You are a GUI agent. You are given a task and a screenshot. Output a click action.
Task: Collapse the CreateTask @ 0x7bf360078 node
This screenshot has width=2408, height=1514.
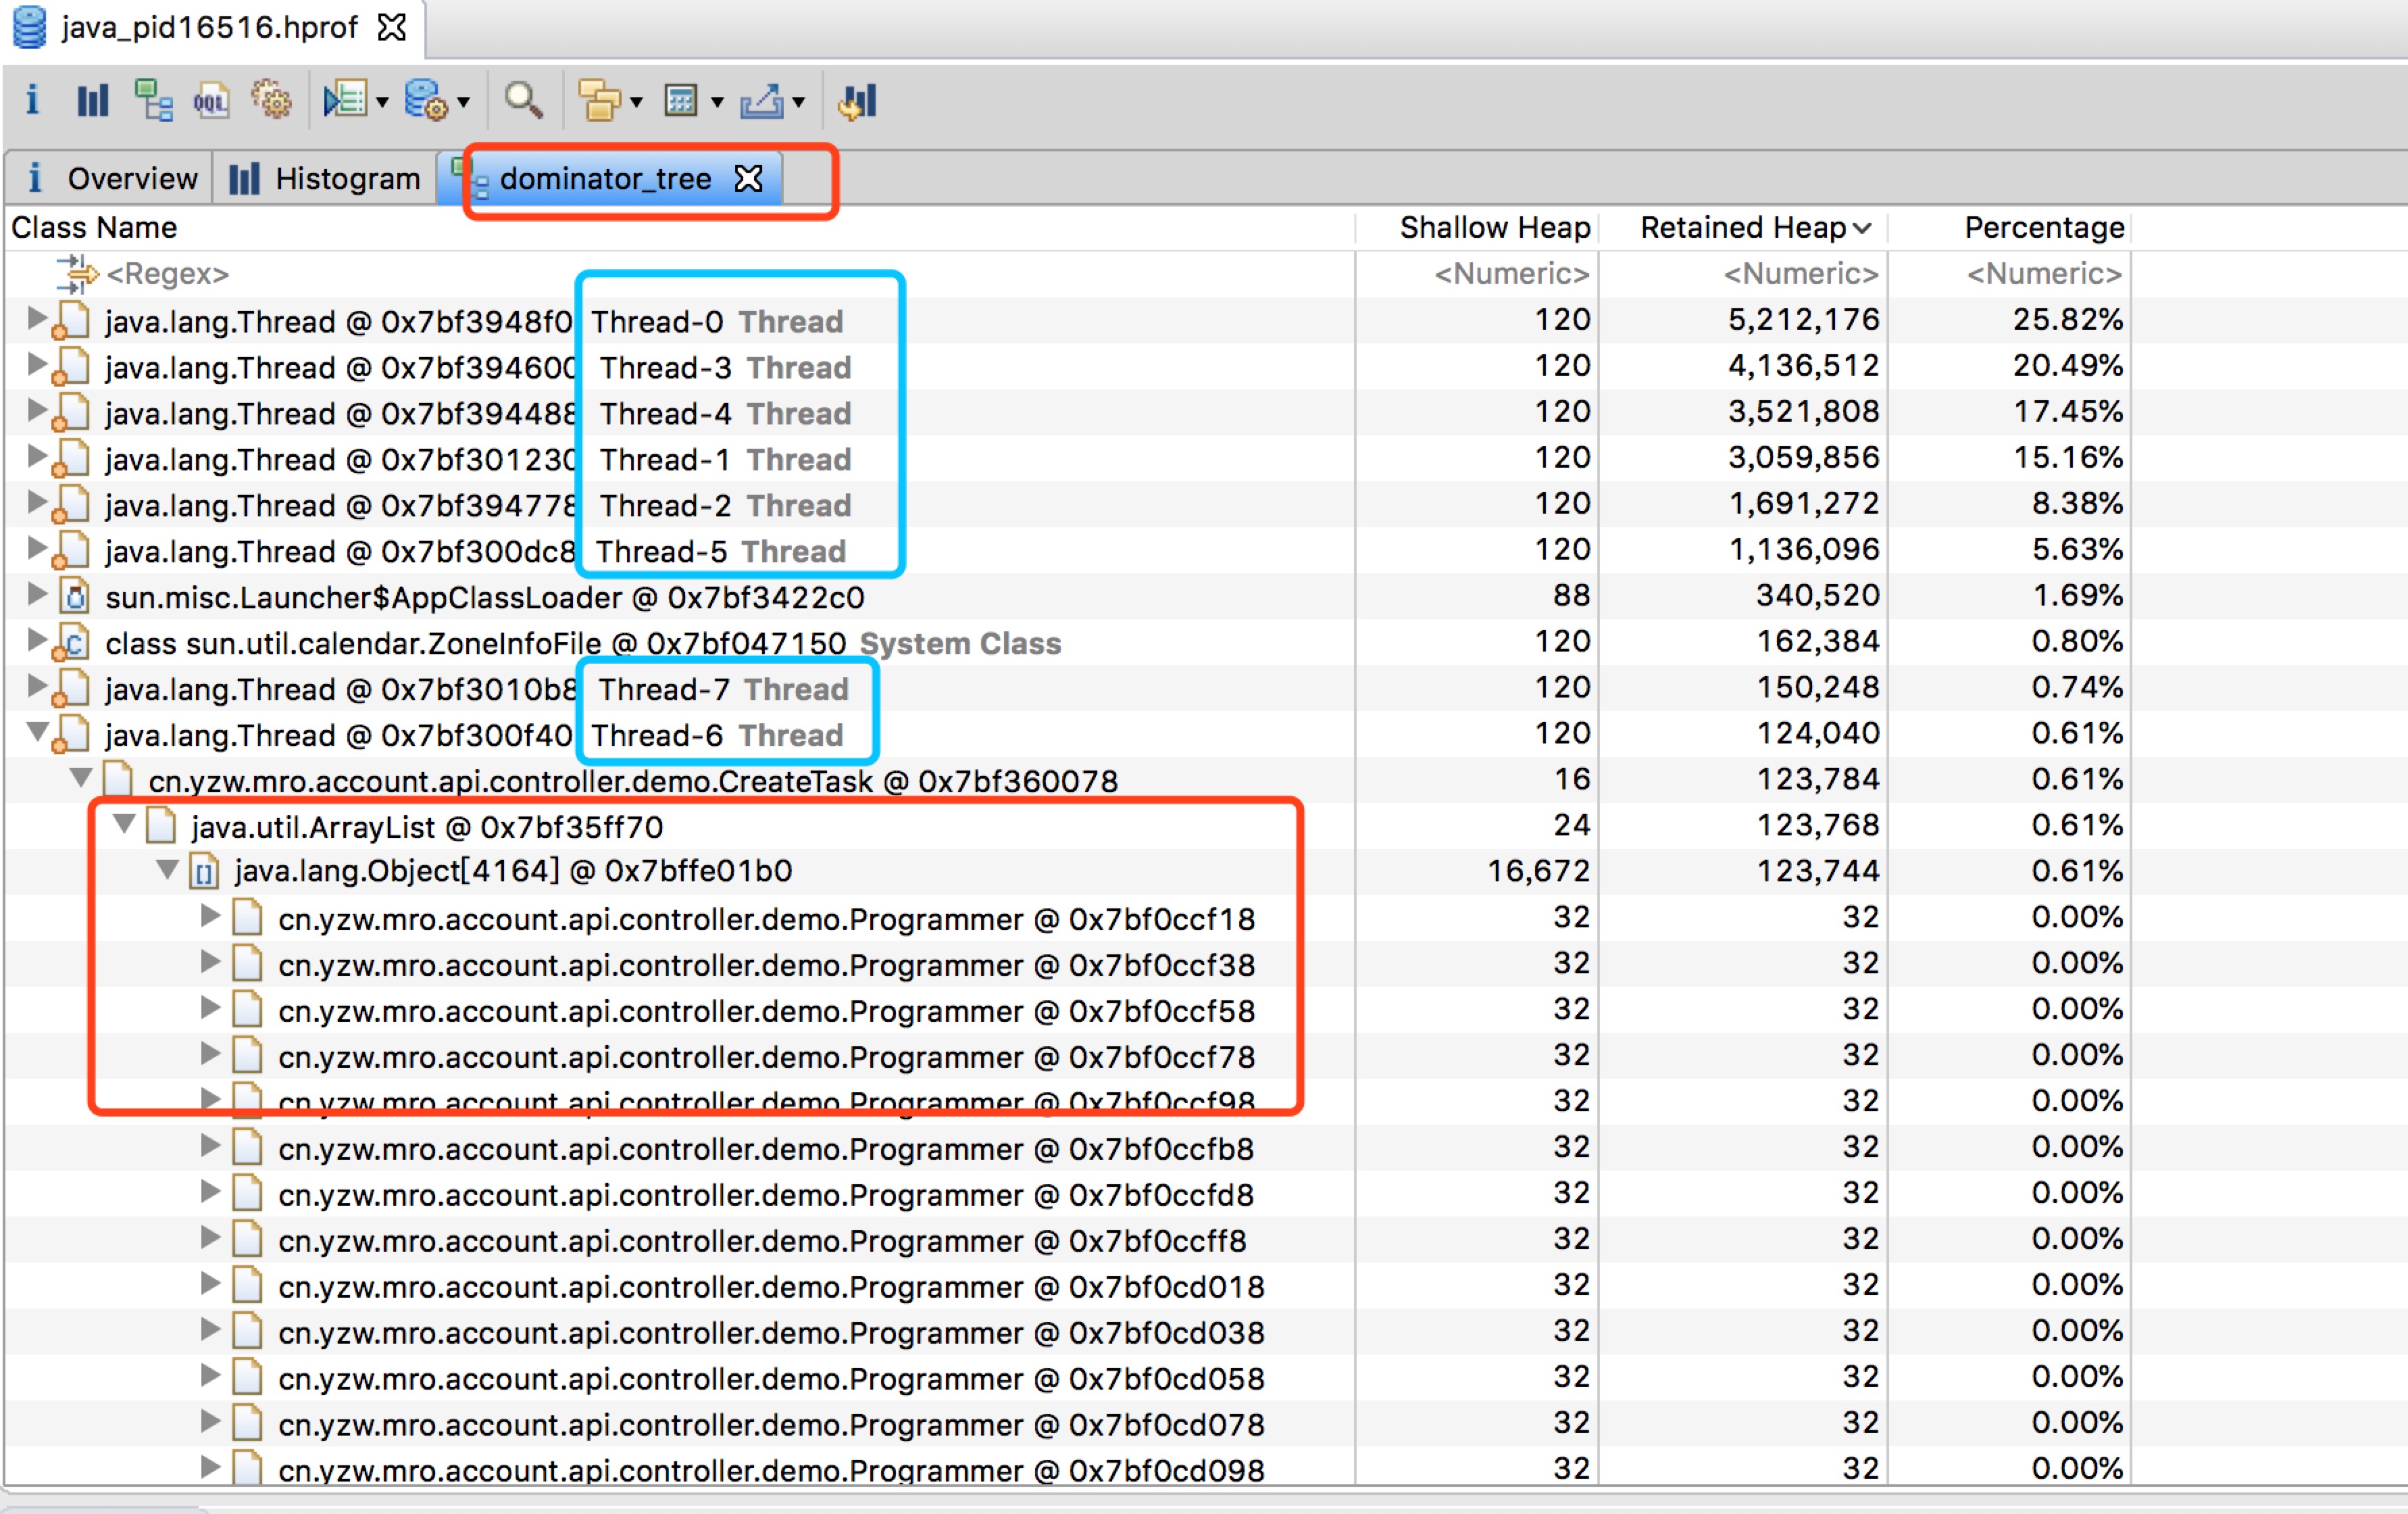pos(81,777)
